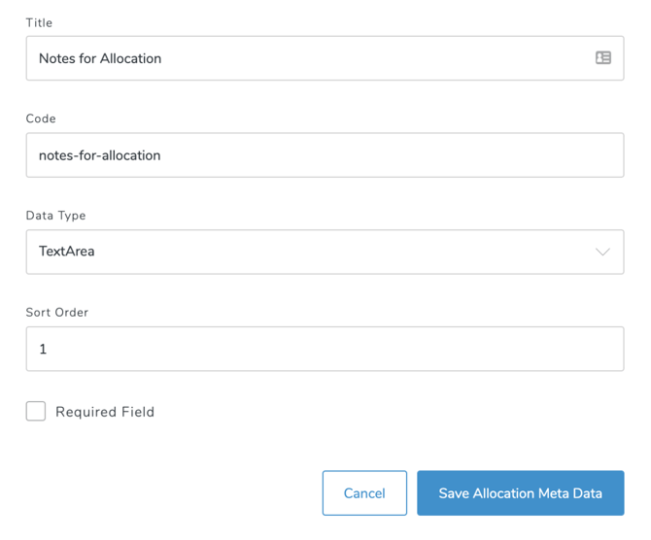Click the "Code" field label
The width and height of the screenshot is (651, 540).
41,118
